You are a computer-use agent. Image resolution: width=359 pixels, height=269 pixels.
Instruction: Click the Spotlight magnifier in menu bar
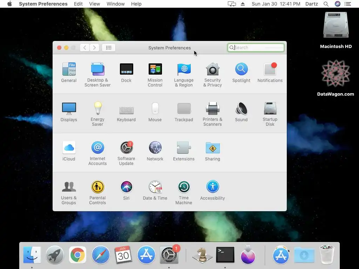(x=326, y=4)
